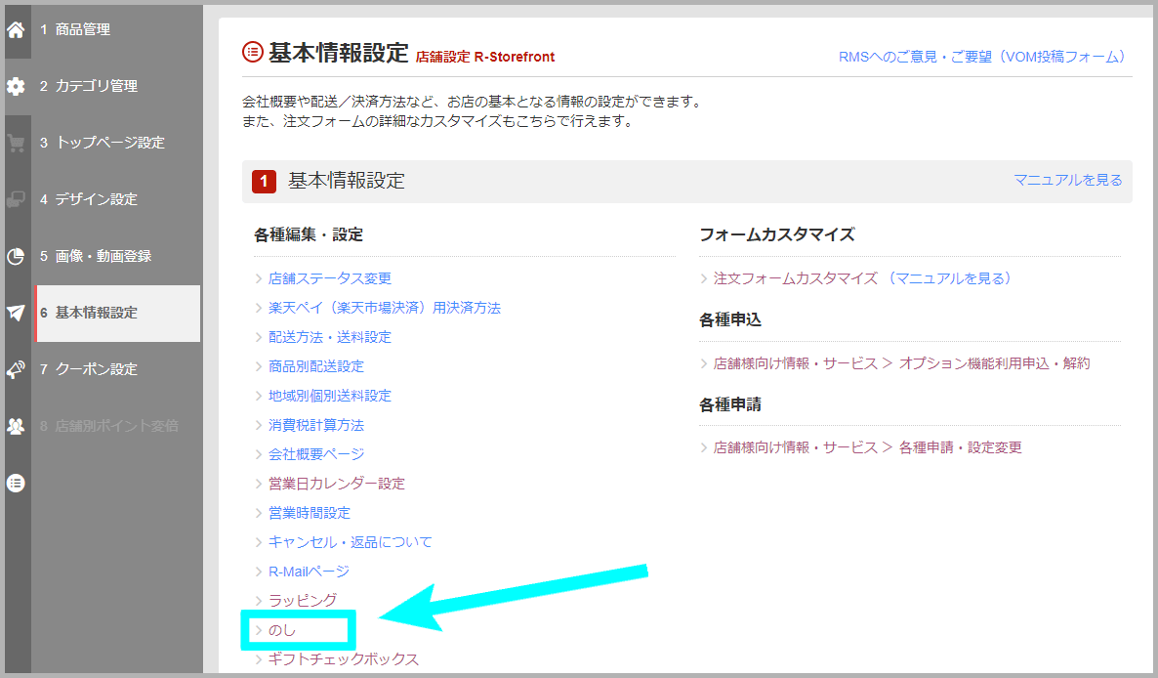This screenshot has height=678, width=1158.
Task: Click マニュアルを見る link in section header
Action: pyautogui.click(x=1068, y=180)
